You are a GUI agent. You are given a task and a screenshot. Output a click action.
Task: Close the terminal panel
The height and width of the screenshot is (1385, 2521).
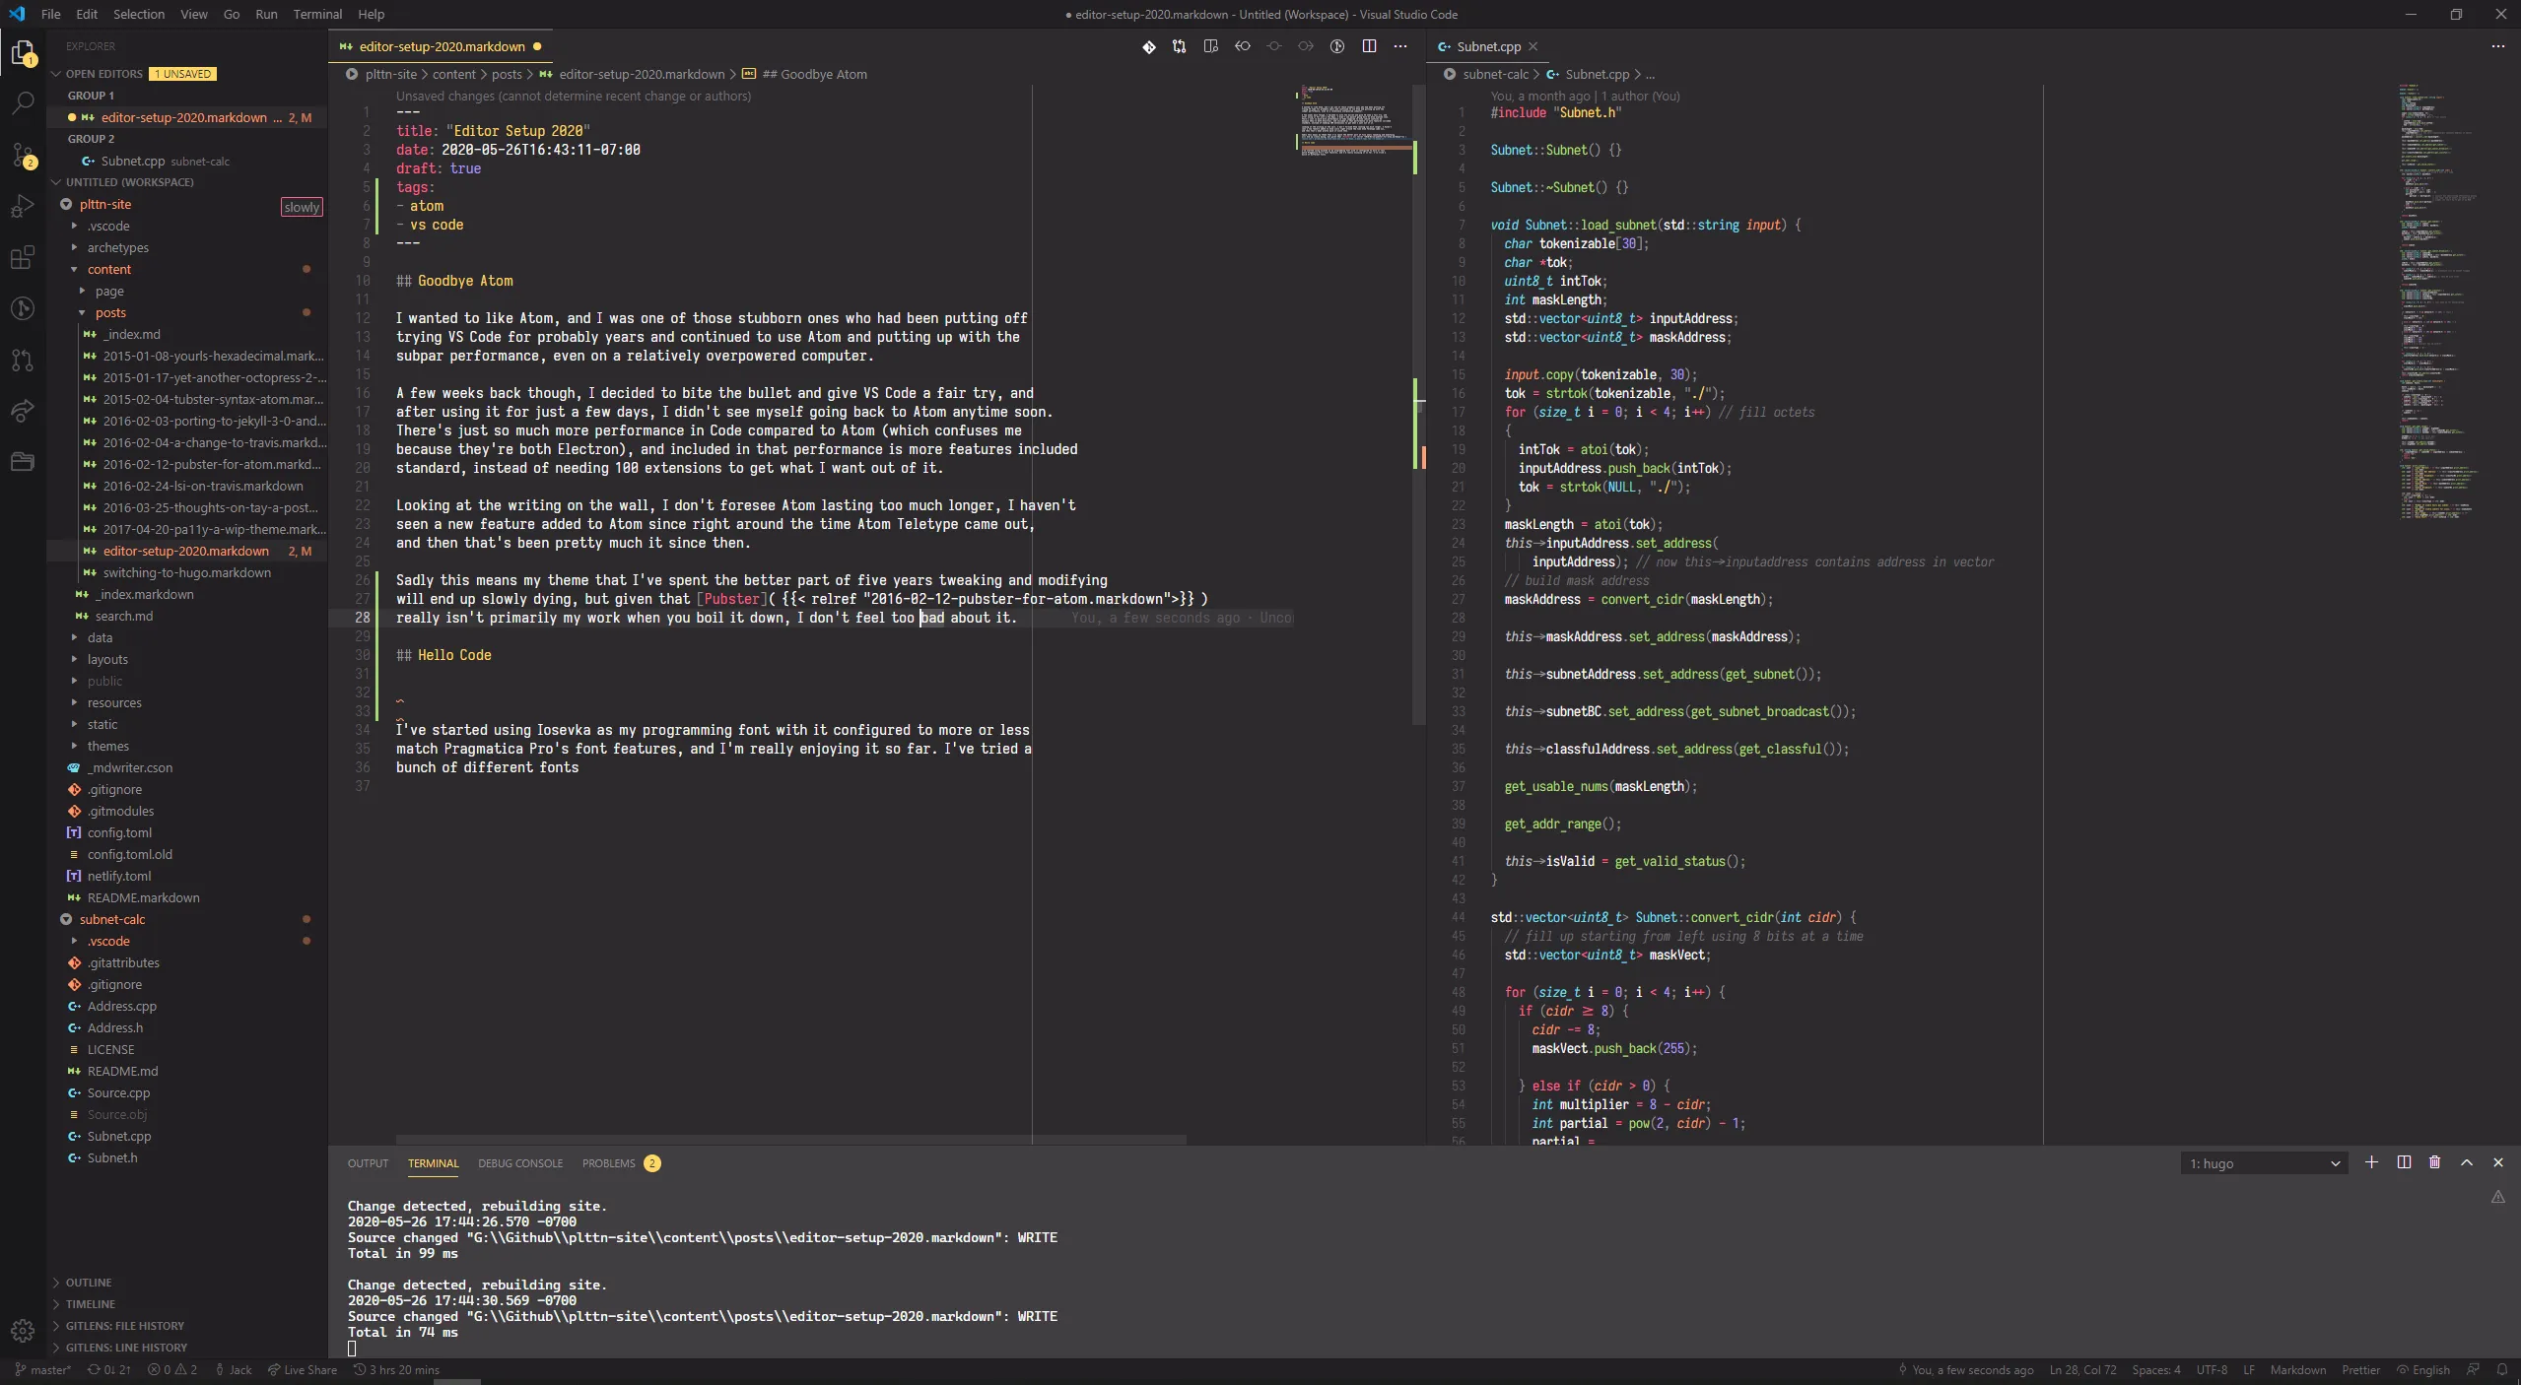tap(2498, 1162)
